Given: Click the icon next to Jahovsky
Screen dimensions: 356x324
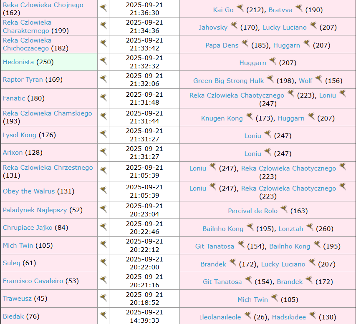Looking at the screenshot, I should click(x=234, y=26).
